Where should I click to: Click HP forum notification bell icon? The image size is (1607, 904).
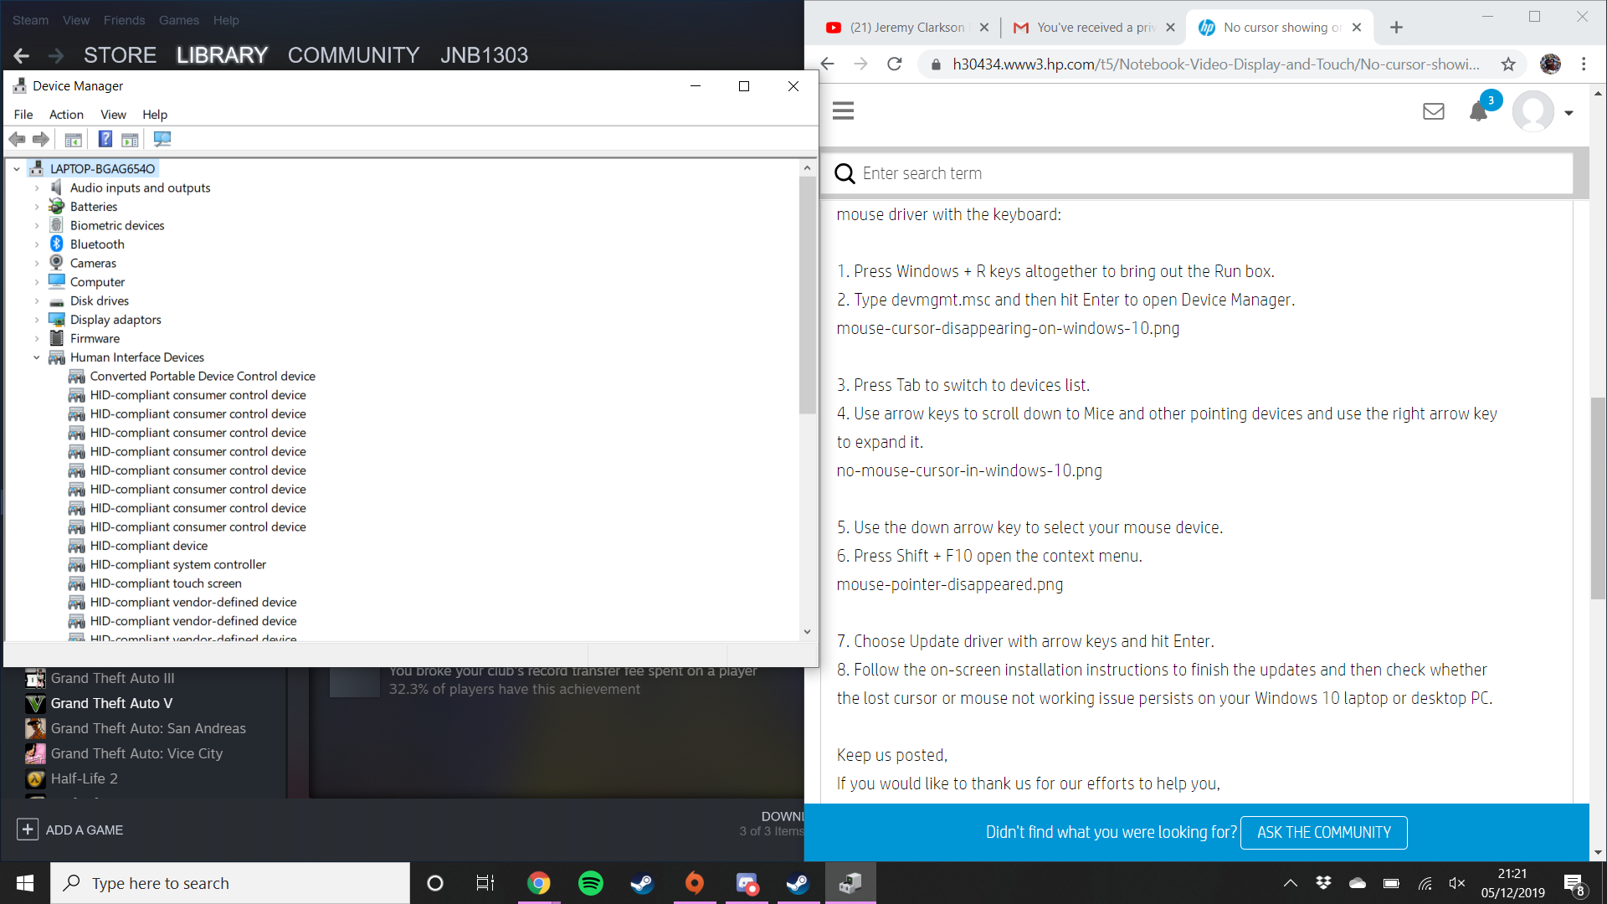pos(1478,111)
